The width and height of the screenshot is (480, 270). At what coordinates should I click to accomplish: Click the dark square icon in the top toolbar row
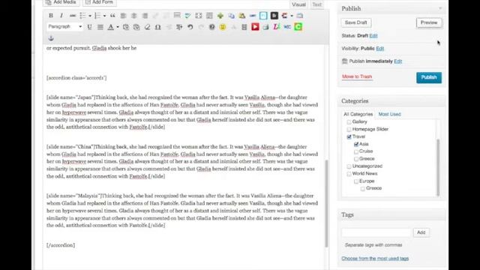pos(274,16)
